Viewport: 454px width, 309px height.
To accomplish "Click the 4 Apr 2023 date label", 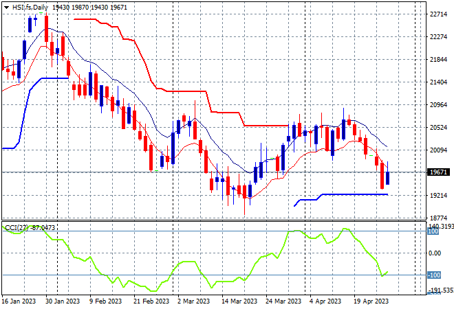I will [325, 301].
